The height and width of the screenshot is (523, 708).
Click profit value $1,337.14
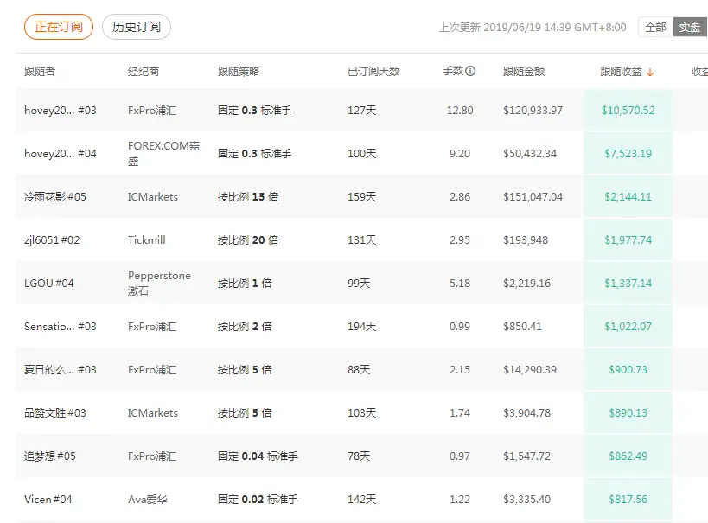(x=628, y=284)
